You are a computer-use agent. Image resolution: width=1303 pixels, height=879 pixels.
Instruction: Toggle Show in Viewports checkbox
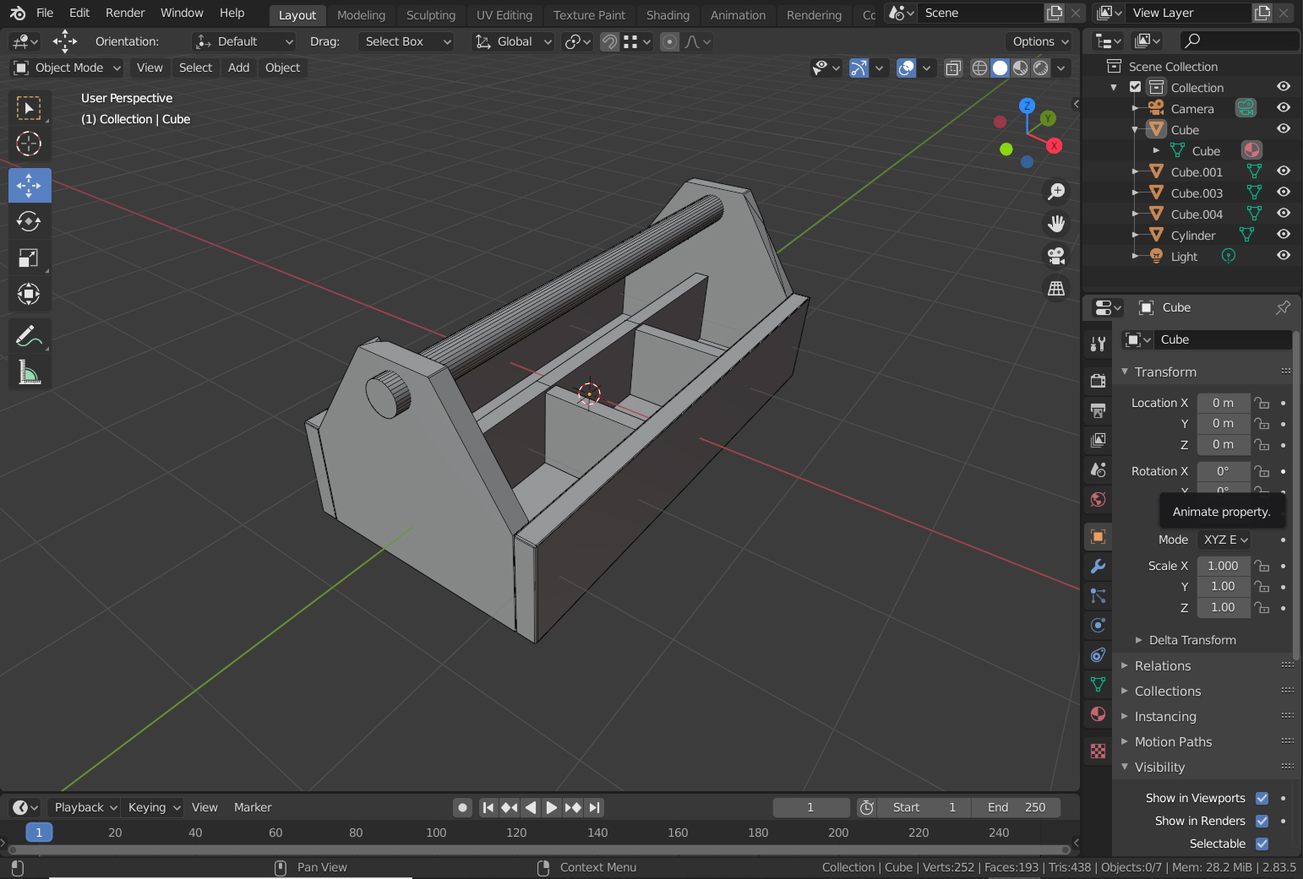(x=1262, y=798)
